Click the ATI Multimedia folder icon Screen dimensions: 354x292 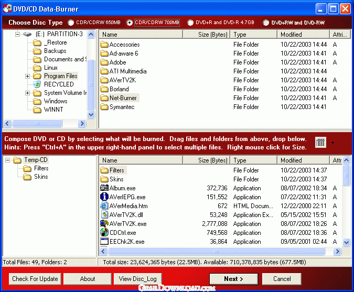104,71
